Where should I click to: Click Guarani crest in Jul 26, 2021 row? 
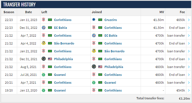coord(44,74)
